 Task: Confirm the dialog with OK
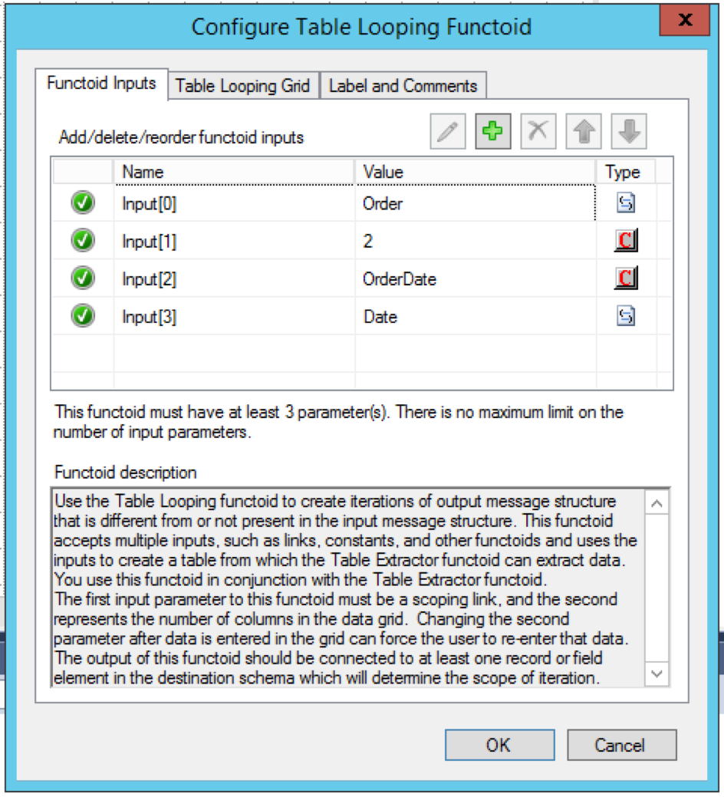[x=499, y=745]
